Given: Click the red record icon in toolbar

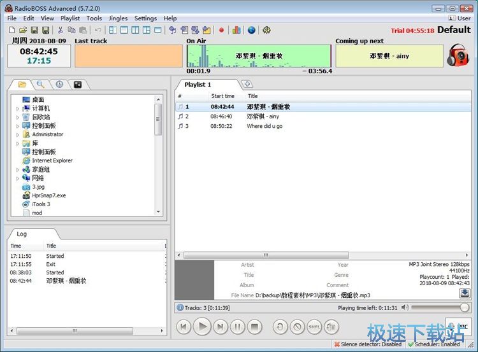Looking at the screenshot, I should click(221, 30).
